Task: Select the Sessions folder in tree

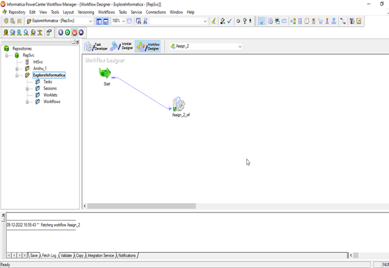Action: (50, 88)
